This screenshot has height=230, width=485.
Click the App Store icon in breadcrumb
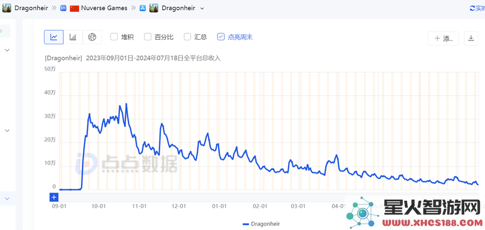(x=142, y=8)
